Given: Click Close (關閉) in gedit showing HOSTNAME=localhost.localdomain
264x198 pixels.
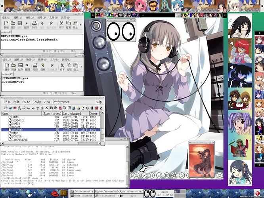Looking at the screenshot, I should point(27,25).
